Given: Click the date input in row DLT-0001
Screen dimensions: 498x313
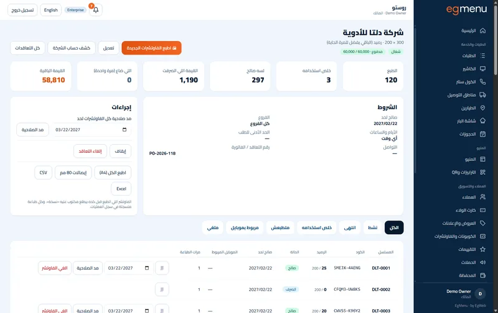Looking at the screenshot, I should (x=128, y=268).
